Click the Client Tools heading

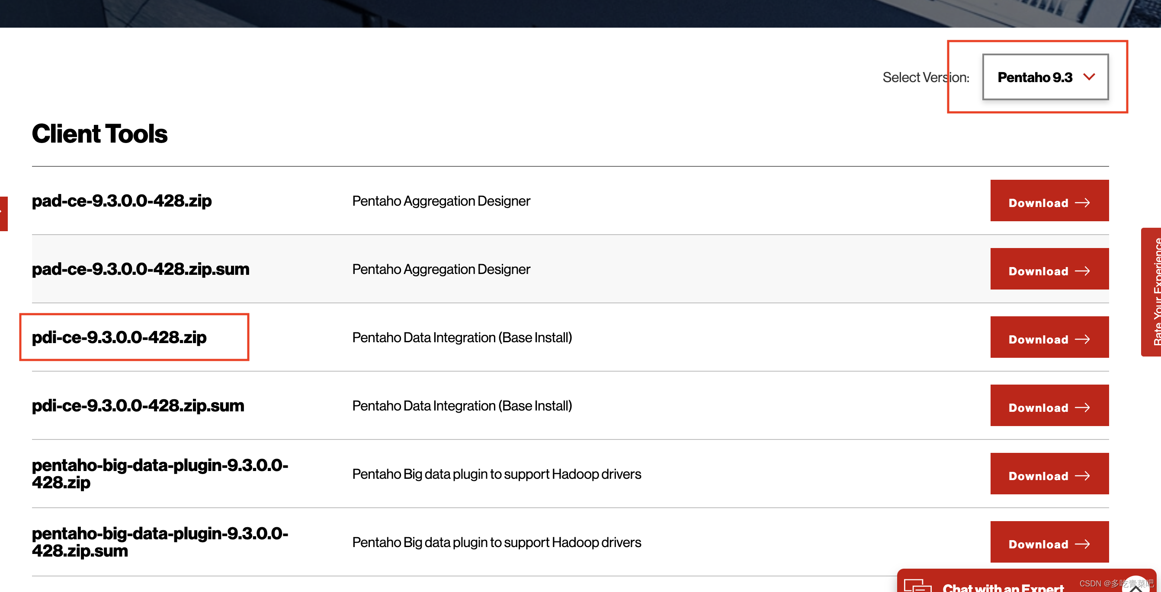pos(99,134)
